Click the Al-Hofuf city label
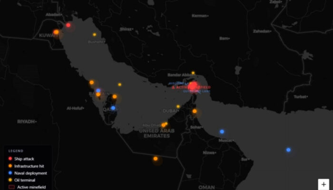This screenshot has width=333, height=190. point(75,108)
